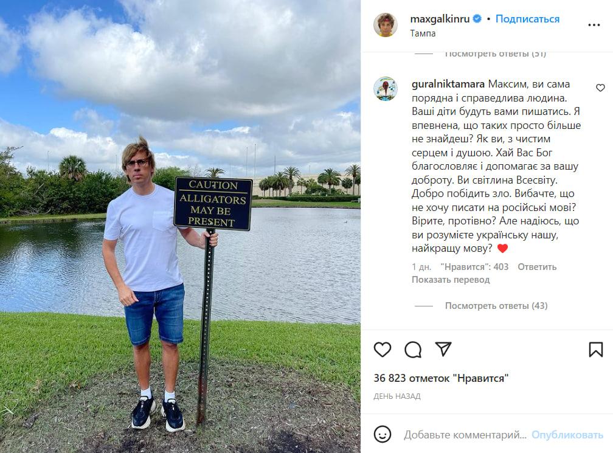
Task: Open maxgalkinru username link
Action: point(440,19)
